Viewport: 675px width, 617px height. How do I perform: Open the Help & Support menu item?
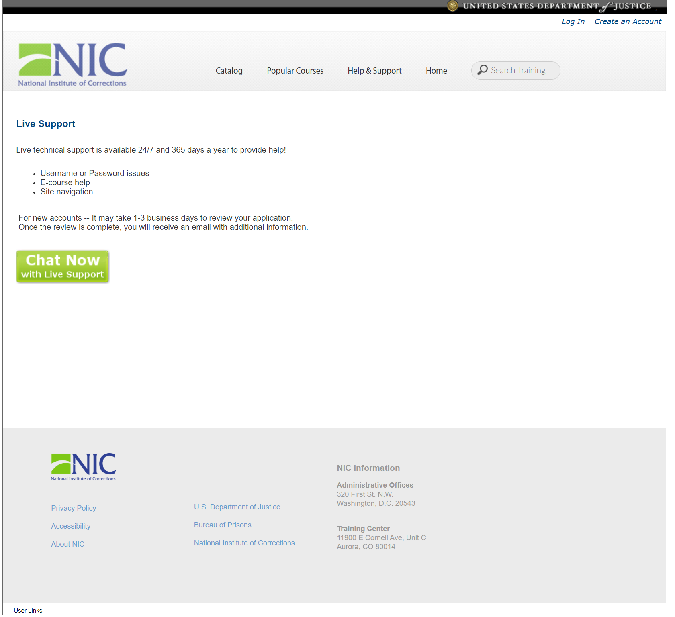coord(374,70)
